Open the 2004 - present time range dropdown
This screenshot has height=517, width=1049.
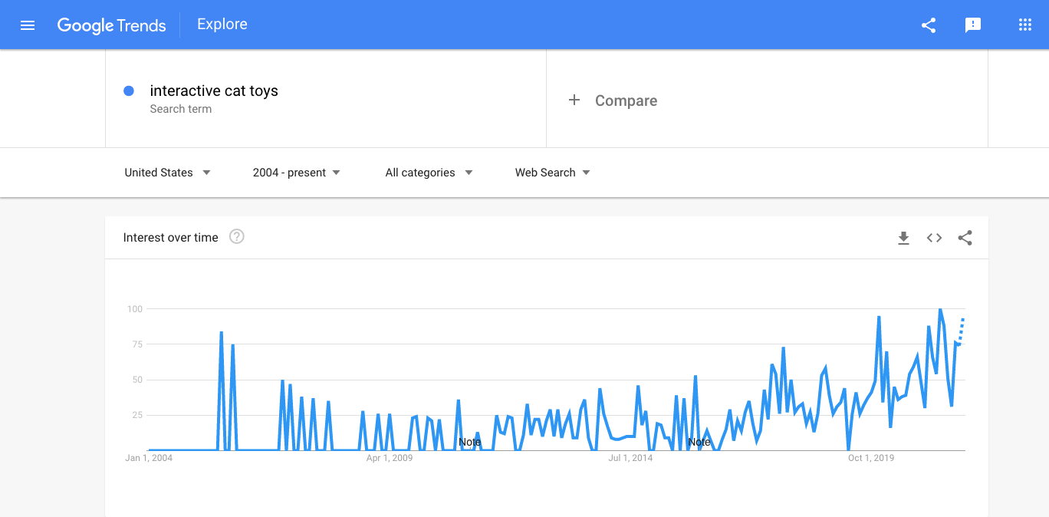[x=296, y=173]
